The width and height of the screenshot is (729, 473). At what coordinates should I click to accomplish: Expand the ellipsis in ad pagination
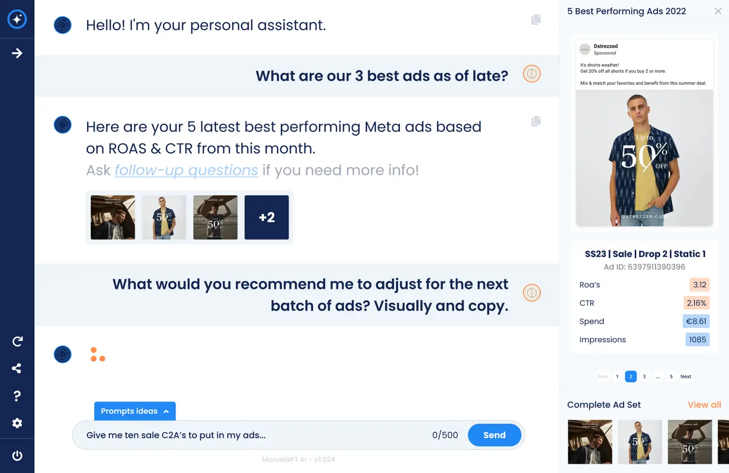tap(658, 376)
